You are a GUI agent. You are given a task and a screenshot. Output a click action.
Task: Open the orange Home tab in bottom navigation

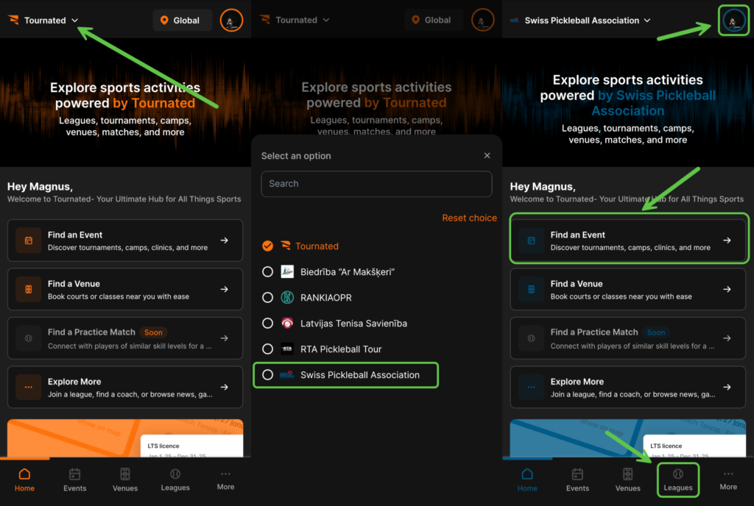(24, 480)
